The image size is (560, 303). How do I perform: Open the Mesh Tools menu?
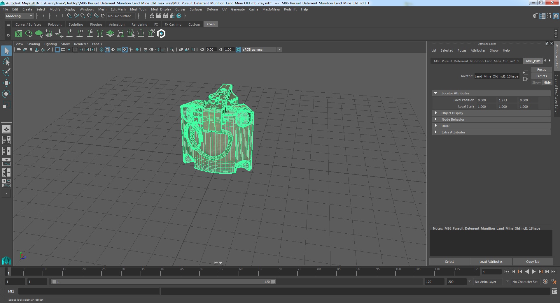click(138, 9)
